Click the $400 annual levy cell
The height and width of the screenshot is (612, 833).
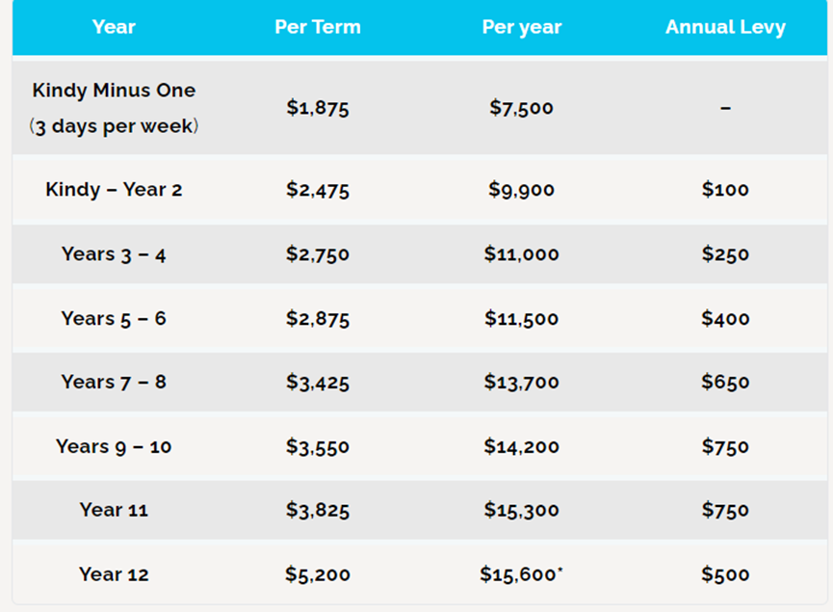coord(725,318)
